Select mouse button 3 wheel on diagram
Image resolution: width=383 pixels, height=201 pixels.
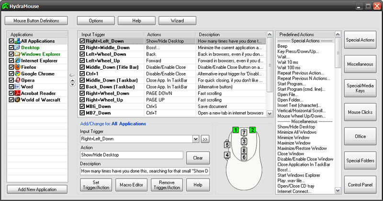244,141
